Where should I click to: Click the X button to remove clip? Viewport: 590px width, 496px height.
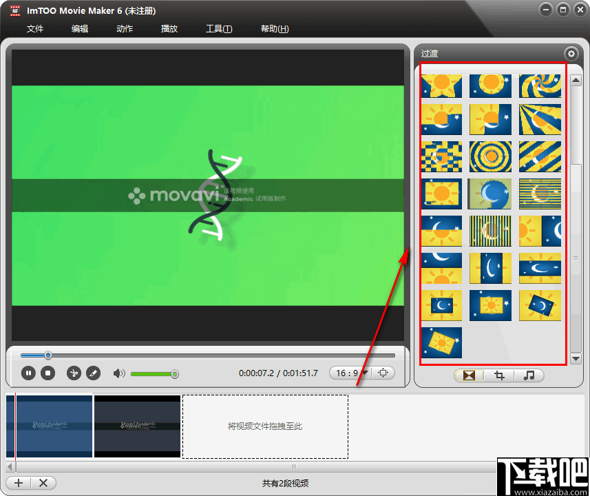(43, 482)
